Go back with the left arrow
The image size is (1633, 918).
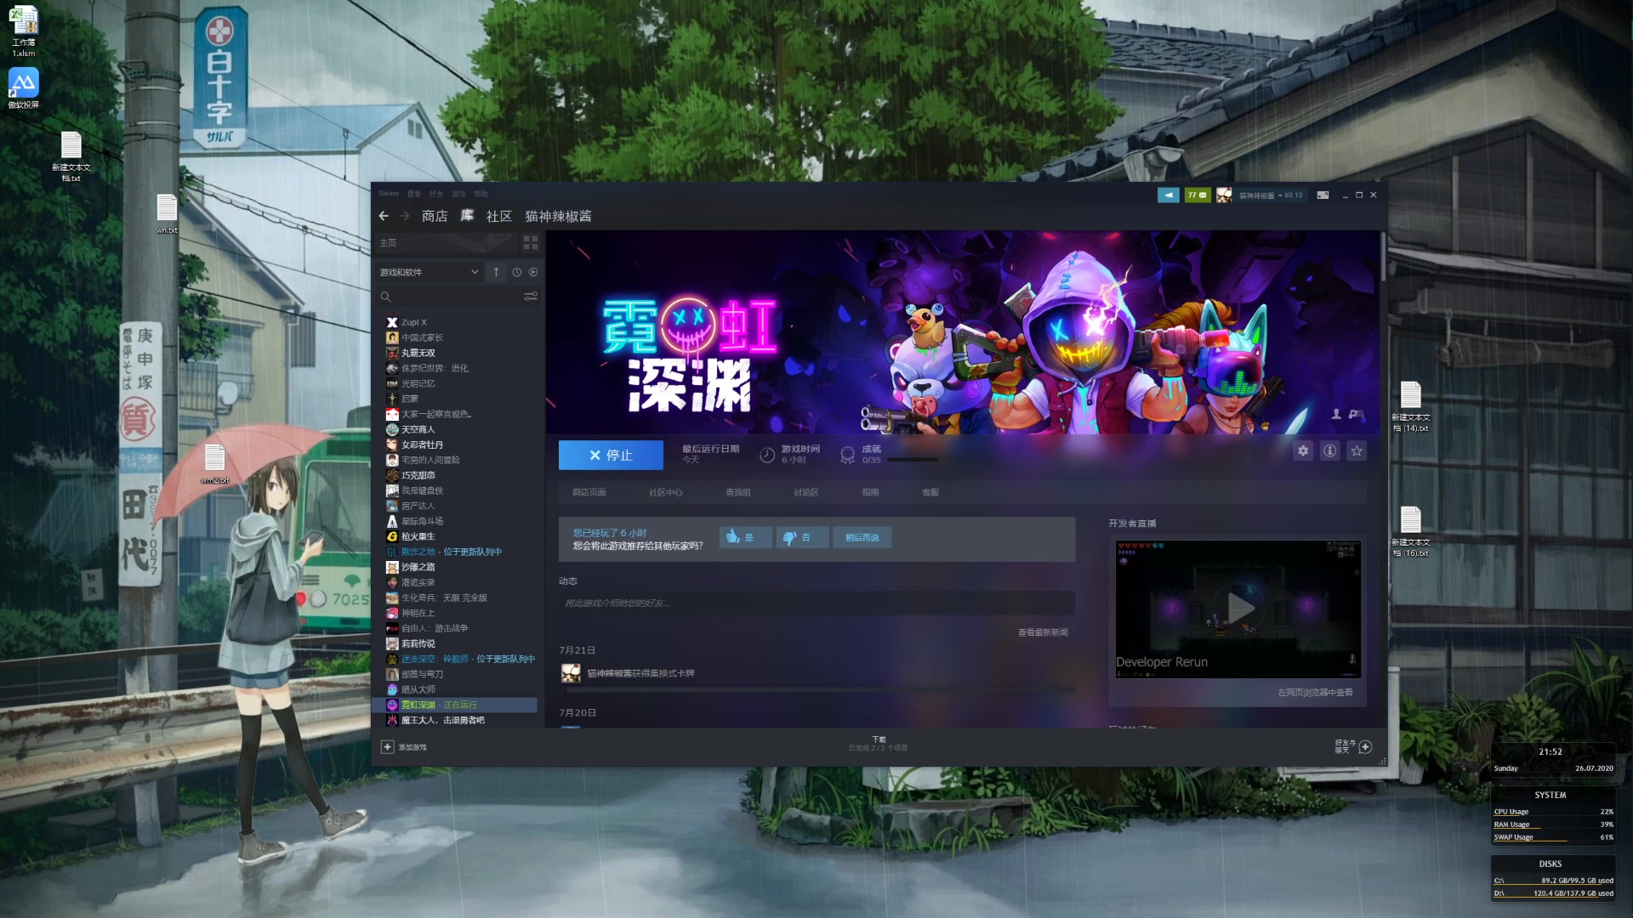click(x=384, y=217)
